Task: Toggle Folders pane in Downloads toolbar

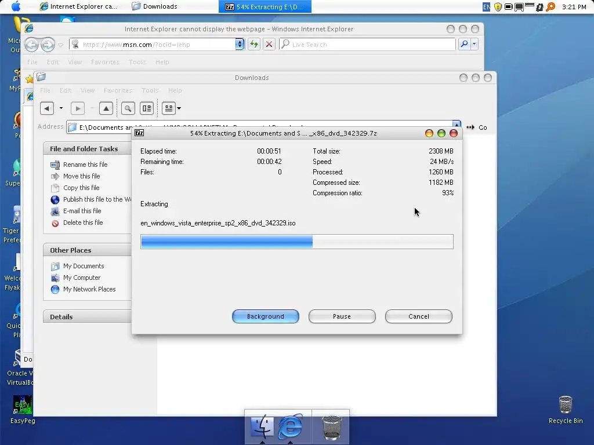Action: click(x=147, y=108)
